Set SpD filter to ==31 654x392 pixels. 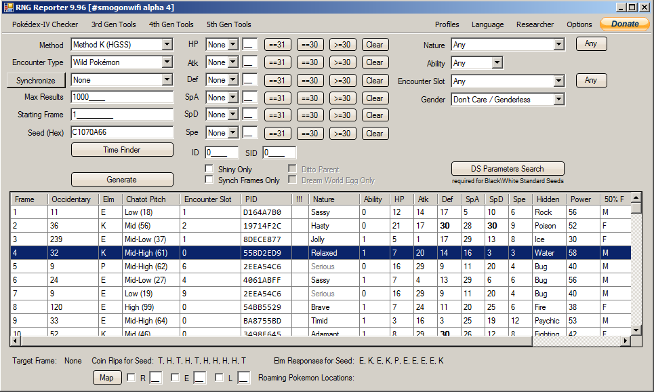[277, 115]
